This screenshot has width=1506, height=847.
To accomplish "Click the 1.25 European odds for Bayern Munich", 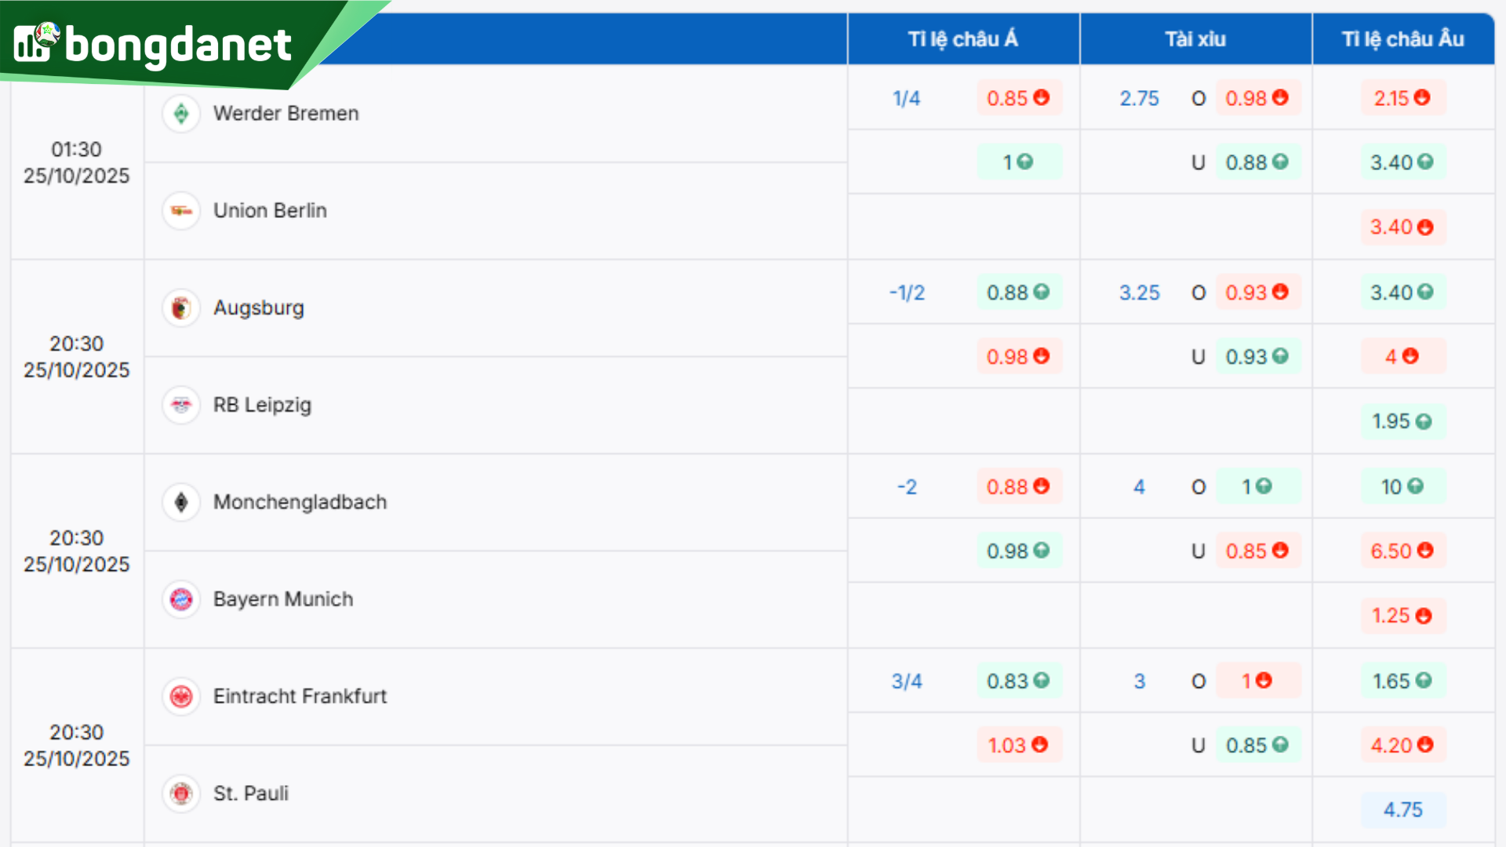I will coord(1402,616).
